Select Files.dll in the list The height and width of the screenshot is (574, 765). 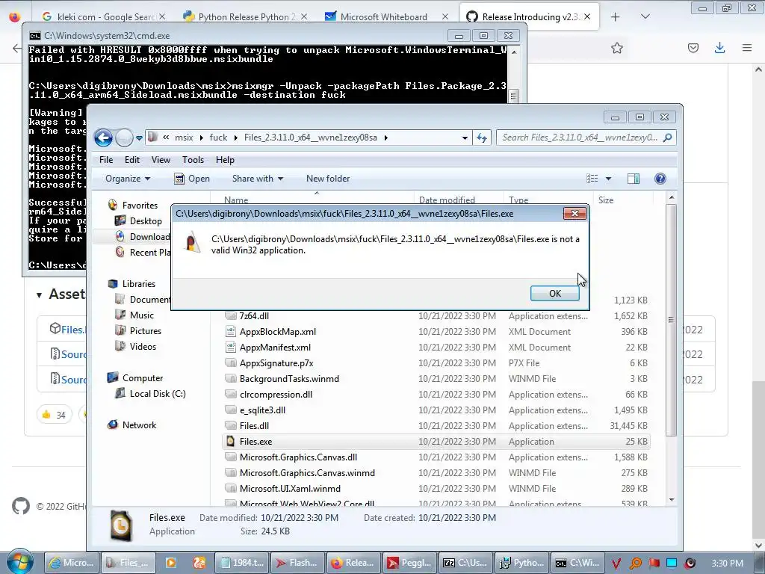click(x=254, y=425)
